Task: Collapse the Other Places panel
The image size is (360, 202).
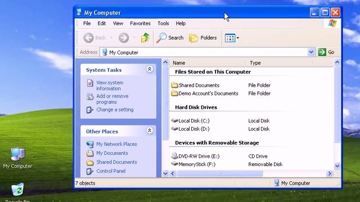Action: click(x=150, y=131)
